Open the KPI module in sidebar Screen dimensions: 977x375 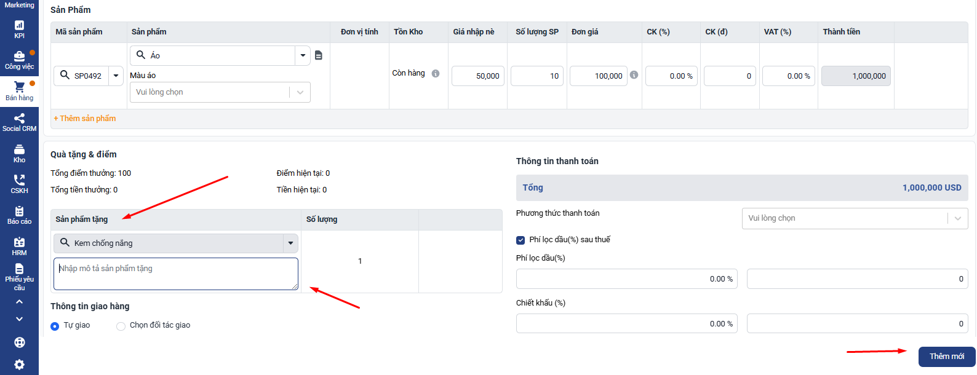pyautogui.click(x=19, y=29)
